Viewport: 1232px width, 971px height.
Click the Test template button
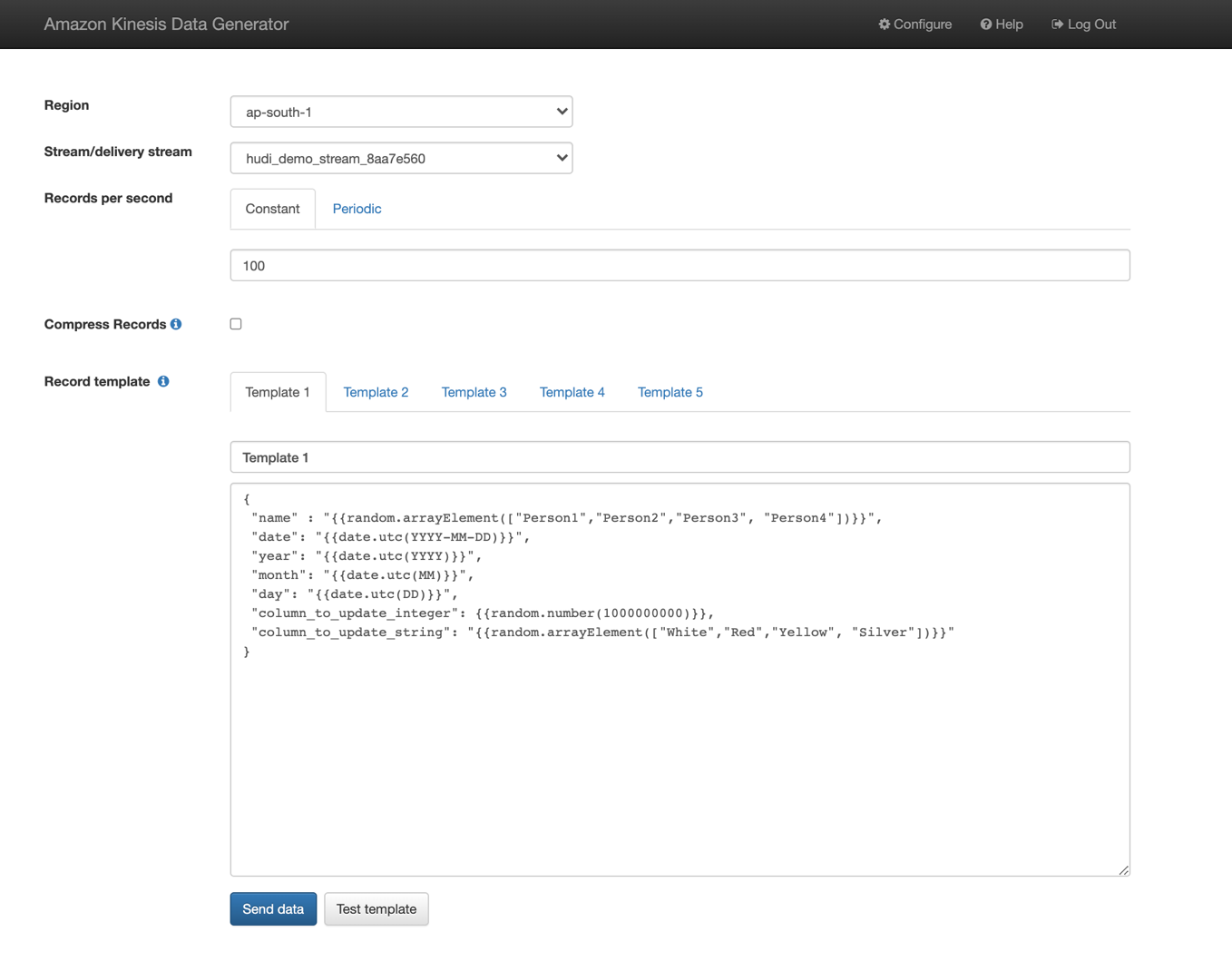click(376, 909)
